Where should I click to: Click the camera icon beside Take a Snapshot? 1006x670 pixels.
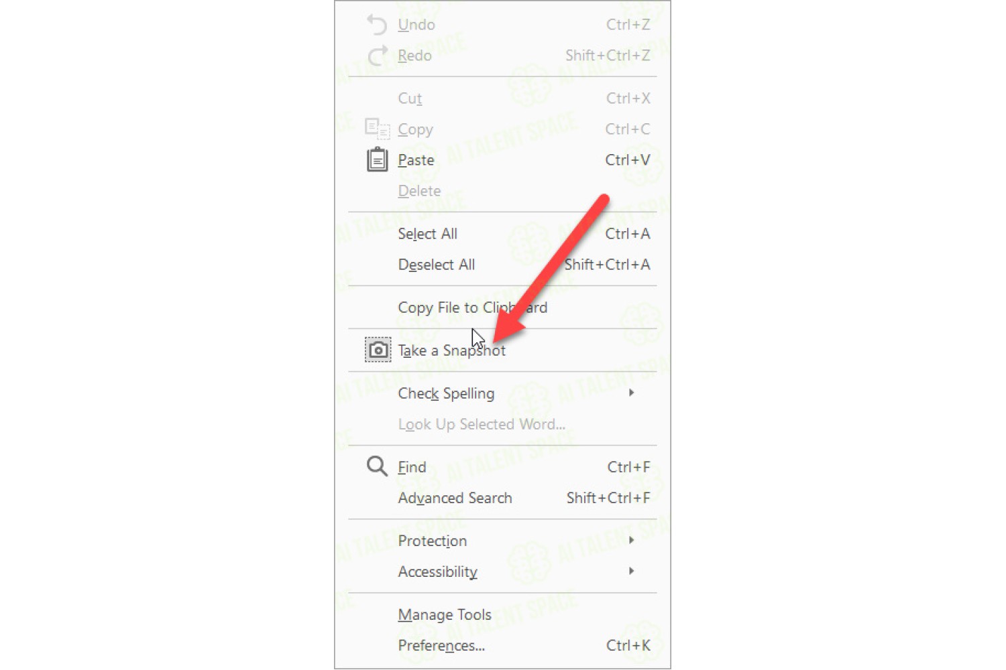tap(378, 350)
